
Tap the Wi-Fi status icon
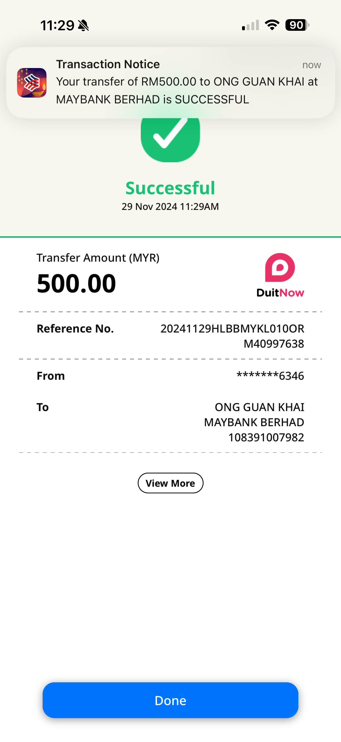(272, 25)
